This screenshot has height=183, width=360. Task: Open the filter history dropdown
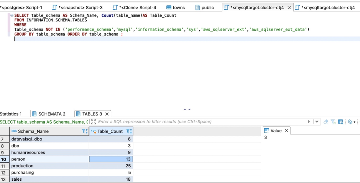click(317, 122)
